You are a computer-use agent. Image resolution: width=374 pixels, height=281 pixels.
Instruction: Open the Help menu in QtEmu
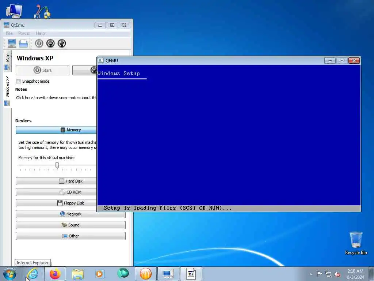[40, 33]
